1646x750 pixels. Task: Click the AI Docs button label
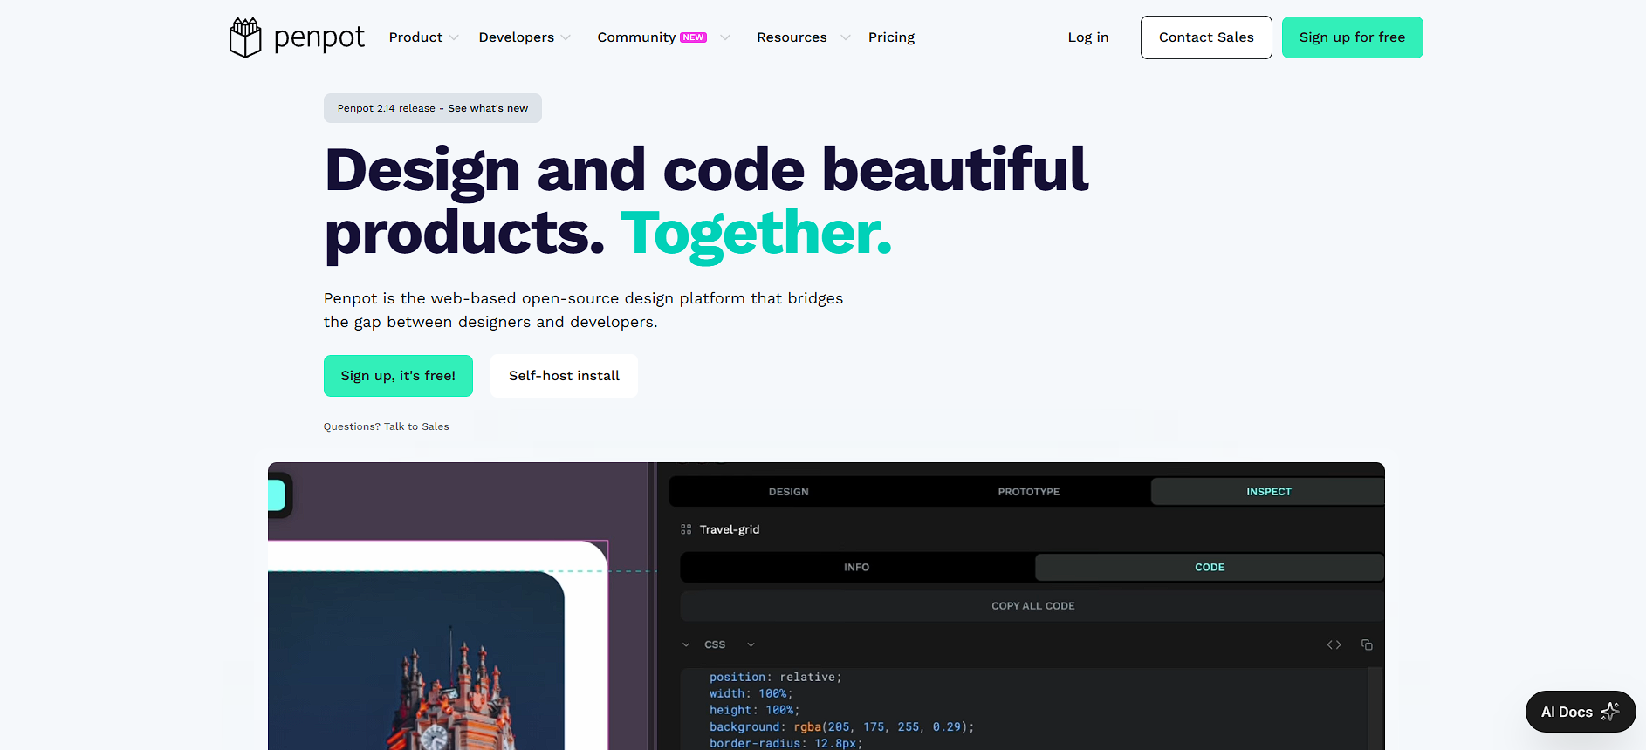pyautogui.click(x=1567, y=712)
